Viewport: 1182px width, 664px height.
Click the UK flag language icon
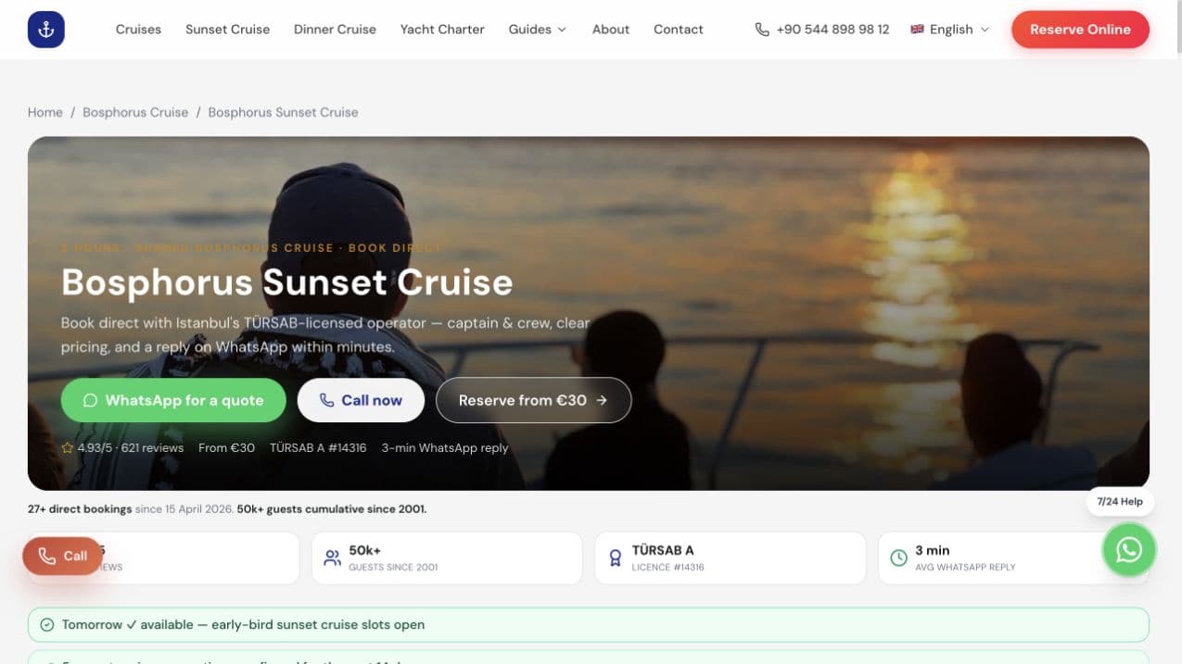tap(917, 30)
